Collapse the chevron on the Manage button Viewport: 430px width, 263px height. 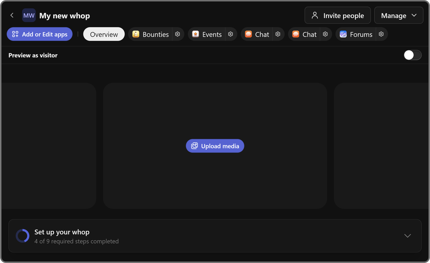coord(414,15)
